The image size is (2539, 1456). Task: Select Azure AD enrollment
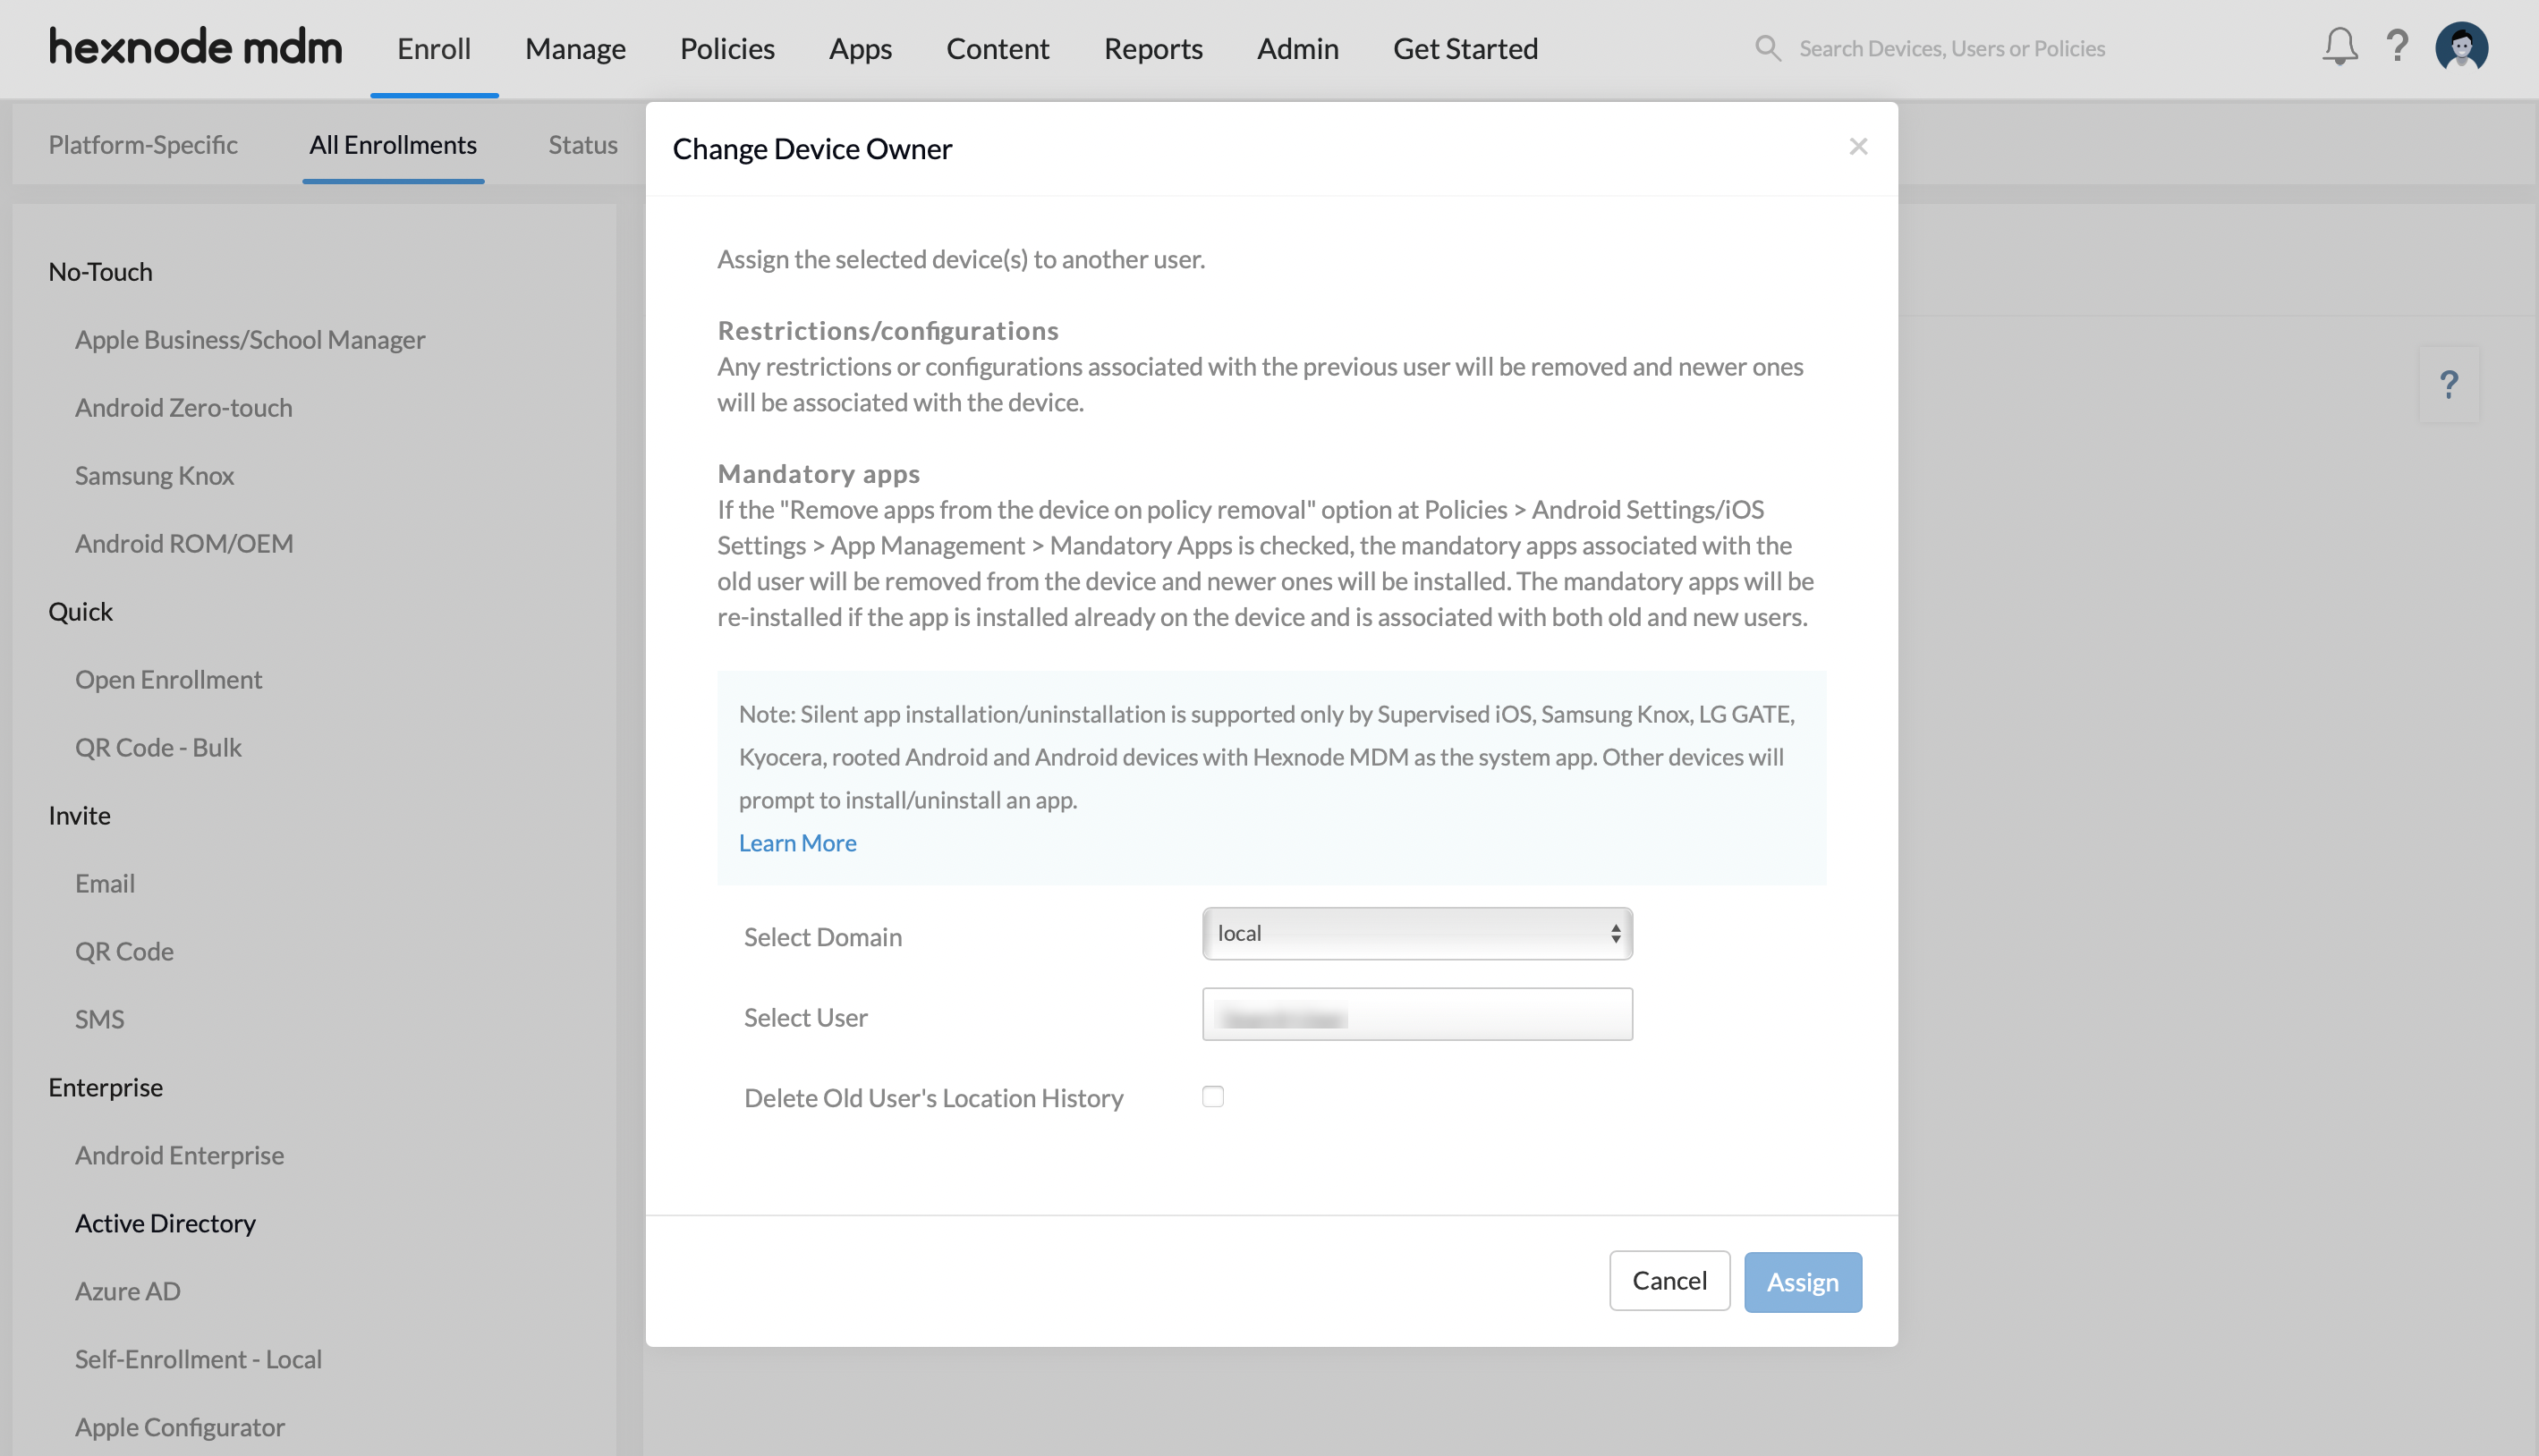[x=128, y=1291]
